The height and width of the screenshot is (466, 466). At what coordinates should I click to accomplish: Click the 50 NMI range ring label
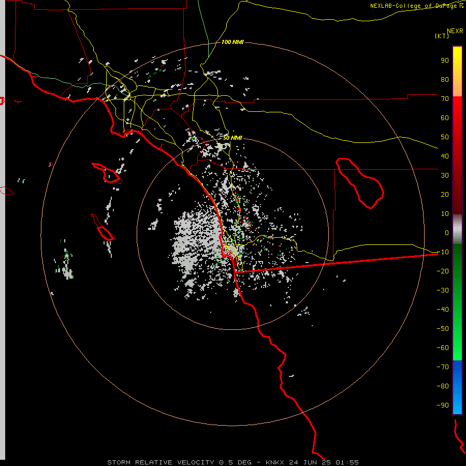click(232, 138)
